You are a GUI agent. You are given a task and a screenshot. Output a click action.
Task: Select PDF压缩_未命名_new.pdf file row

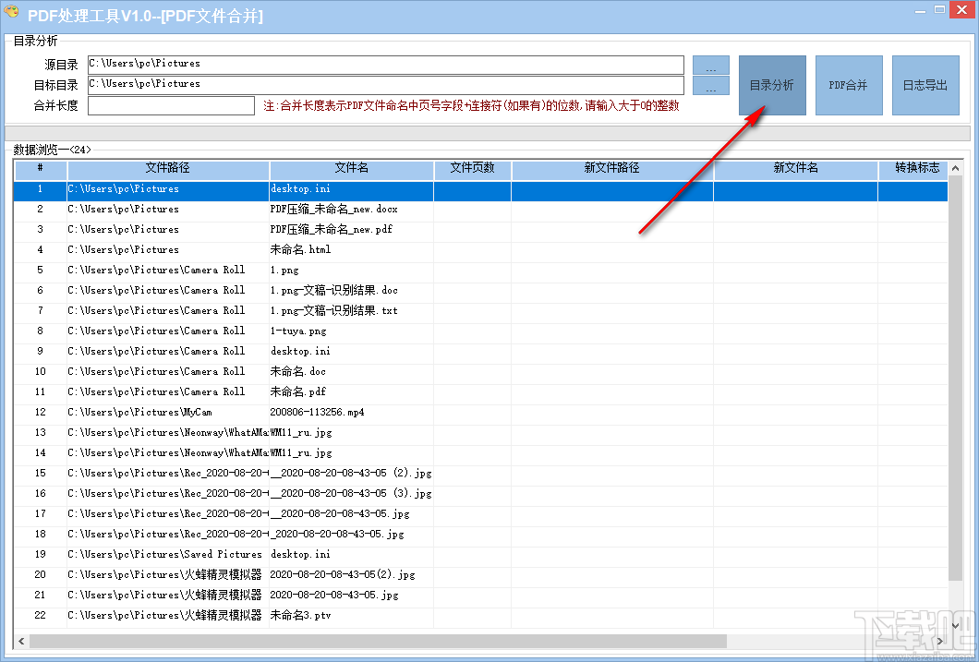coord(481,230)
